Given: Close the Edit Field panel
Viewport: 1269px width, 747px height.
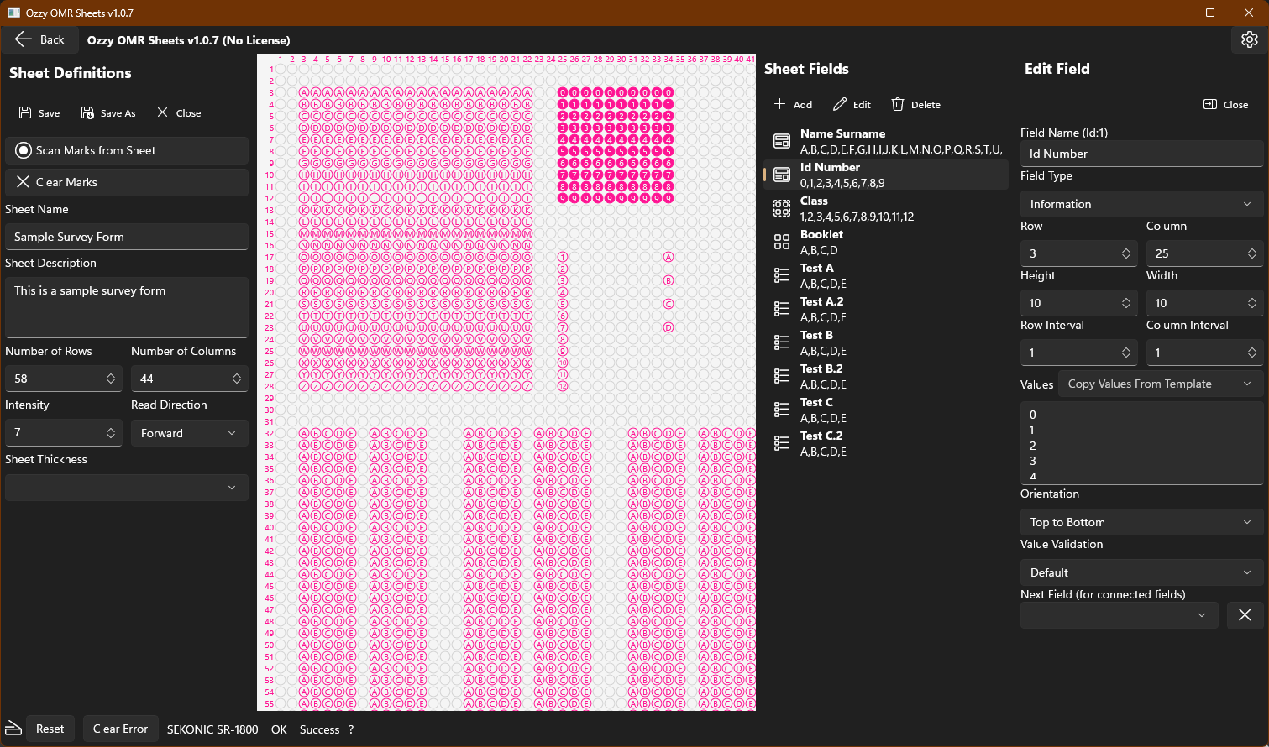Looking at the screenshot, I should 1225,104.
